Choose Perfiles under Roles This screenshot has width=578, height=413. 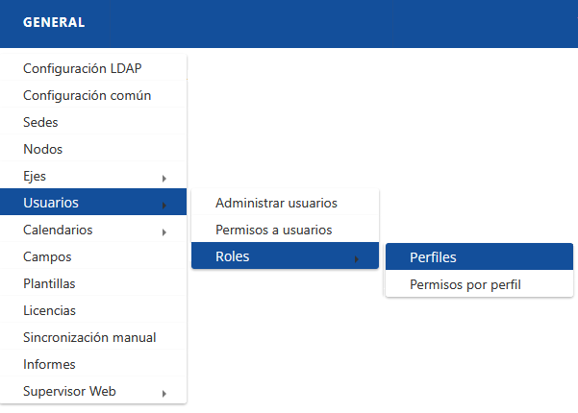tap(433, 257)
